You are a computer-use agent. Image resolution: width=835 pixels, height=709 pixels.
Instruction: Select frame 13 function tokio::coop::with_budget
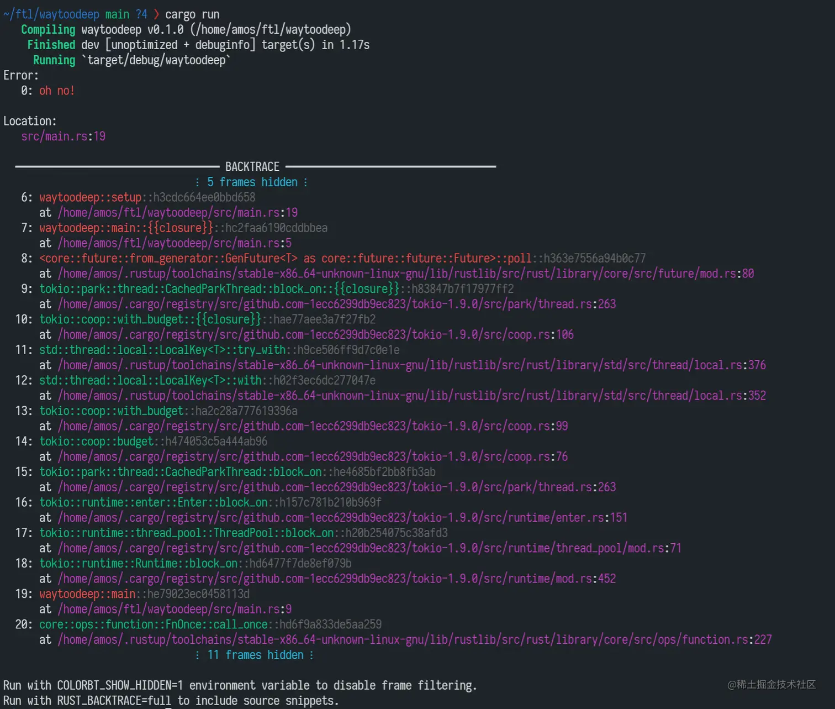tap(111, 411)
